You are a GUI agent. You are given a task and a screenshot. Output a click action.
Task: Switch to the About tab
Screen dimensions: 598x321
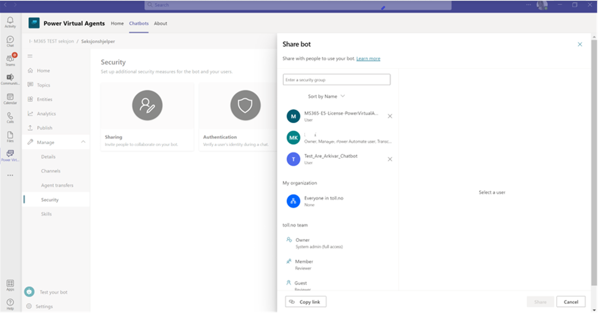pos(160,23)
